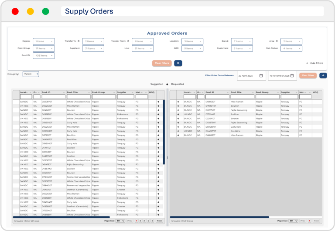The height and width of the screenshot is (231, 335).
Task: Click the blue search magnifier button
Action: point(178,63)
